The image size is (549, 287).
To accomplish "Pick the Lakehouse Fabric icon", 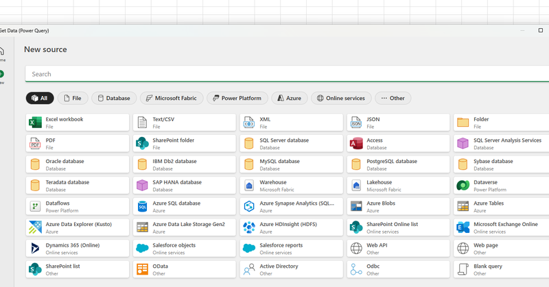I will [x=356, y=186].
